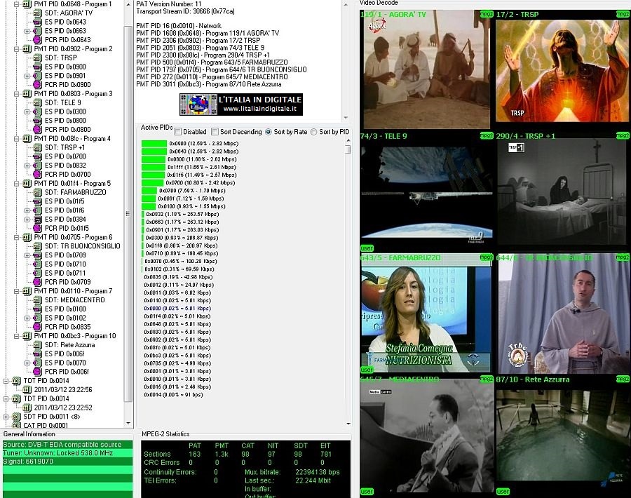Select the audio icon of ES PID 0x0663
The height and width of the screenshot is (498, 631).
tap(37, 31)
